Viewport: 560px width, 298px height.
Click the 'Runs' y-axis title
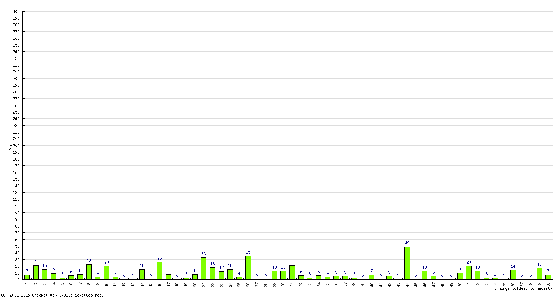[x=11, y=146]
